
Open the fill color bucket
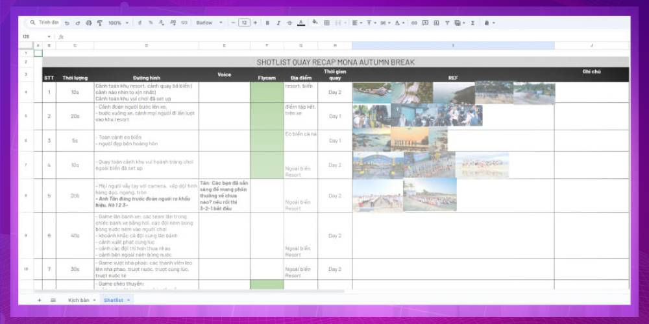pyautogui.click(x=315, y=22)
